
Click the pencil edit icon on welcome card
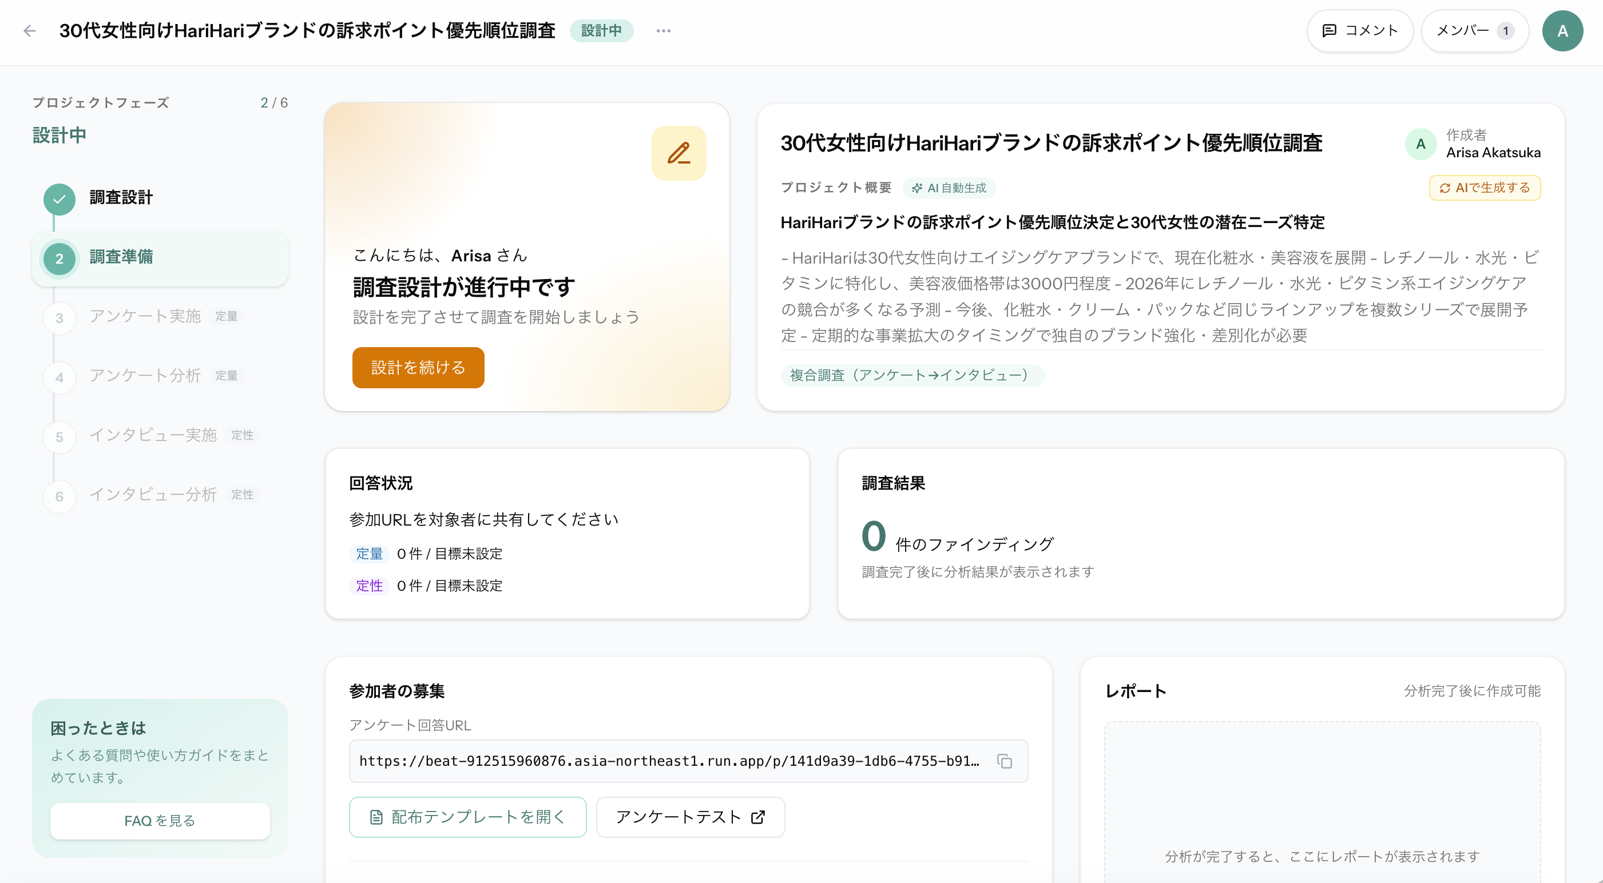679,153
